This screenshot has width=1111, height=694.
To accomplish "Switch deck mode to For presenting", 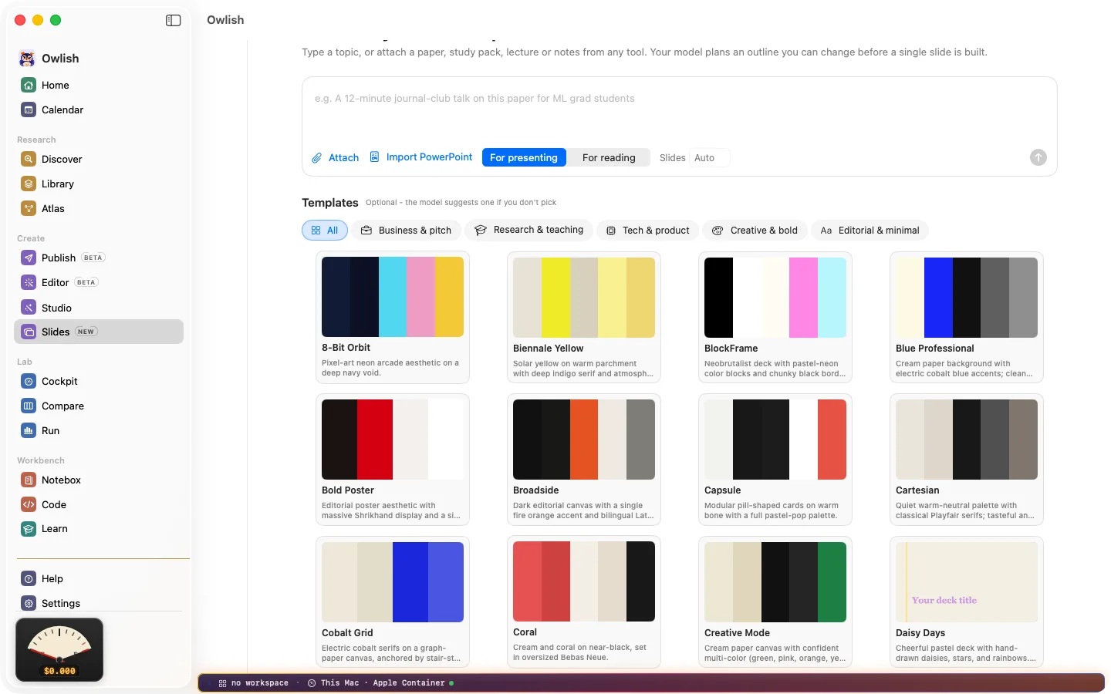I will click(x=524, y=157).
